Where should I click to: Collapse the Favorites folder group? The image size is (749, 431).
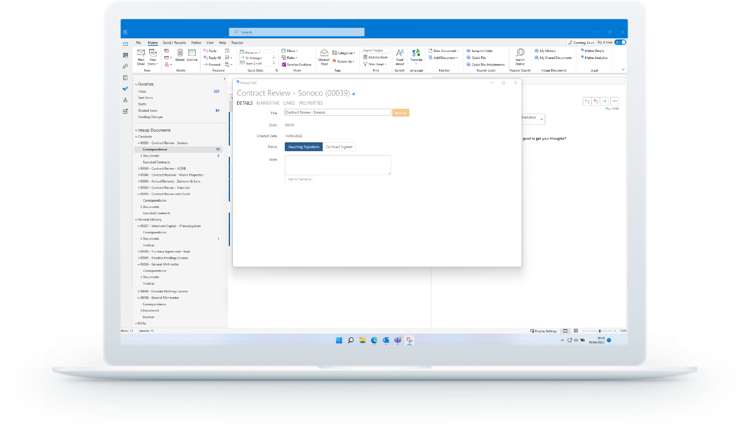[136, 84]
